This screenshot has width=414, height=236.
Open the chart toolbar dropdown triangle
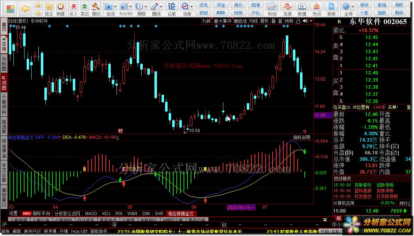coord(311,21)
